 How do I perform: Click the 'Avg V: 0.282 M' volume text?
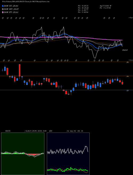tap(105, 6)
